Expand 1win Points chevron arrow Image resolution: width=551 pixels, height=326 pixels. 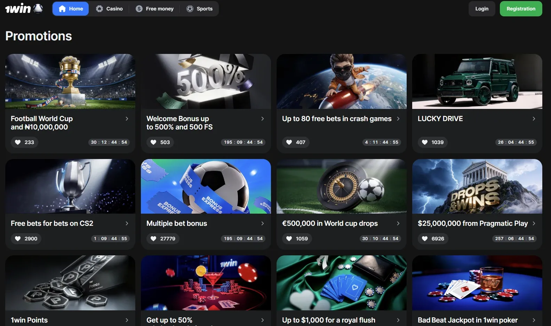[127, 320]
